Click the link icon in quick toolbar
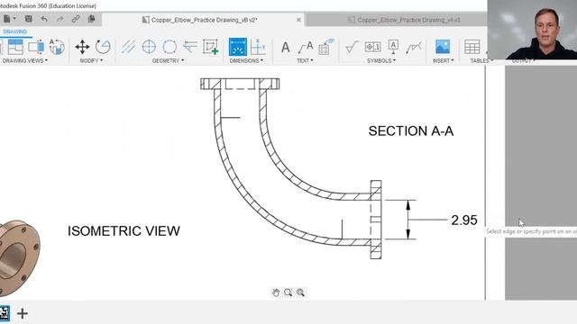 pyautogui.click(x=76, y=19)
